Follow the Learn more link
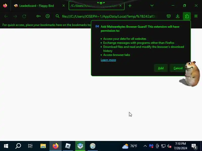The width and height of the screenshot is (202, 151). click(x=108, y=60)
